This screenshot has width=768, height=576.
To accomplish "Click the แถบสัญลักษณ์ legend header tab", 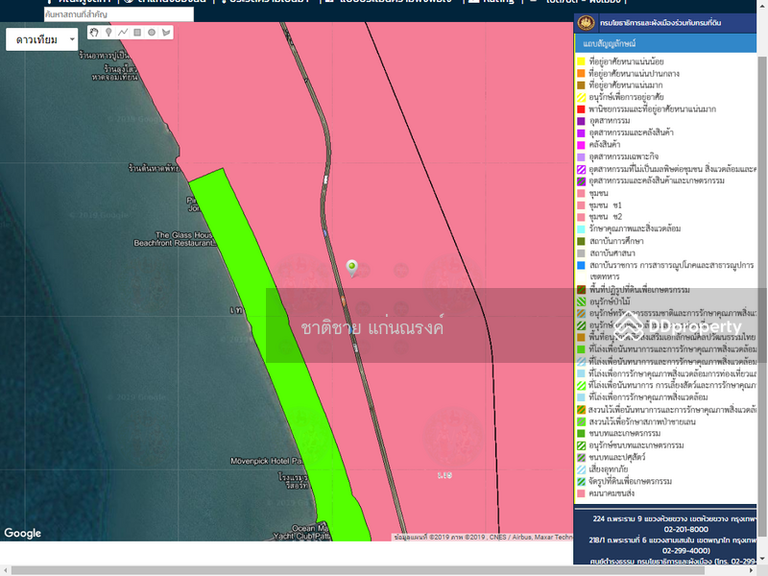I will pyautogui.click(x=610, y=44).
